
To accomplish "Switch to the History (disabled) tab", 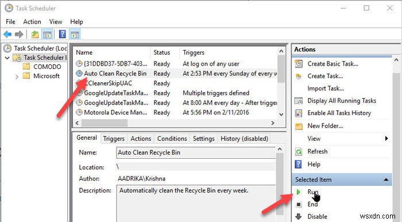I will point(244,139).
